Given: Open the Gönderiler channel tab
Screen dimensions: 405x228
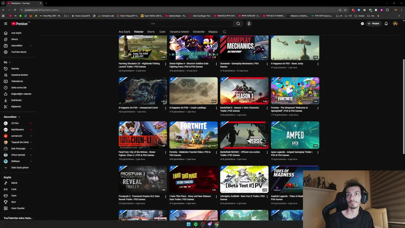Looking at the screenshot, I should coord(199,32).
